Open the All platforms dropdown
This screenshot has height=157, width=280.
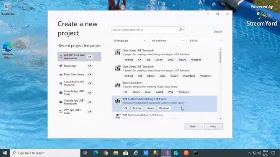tap(168, 41)
